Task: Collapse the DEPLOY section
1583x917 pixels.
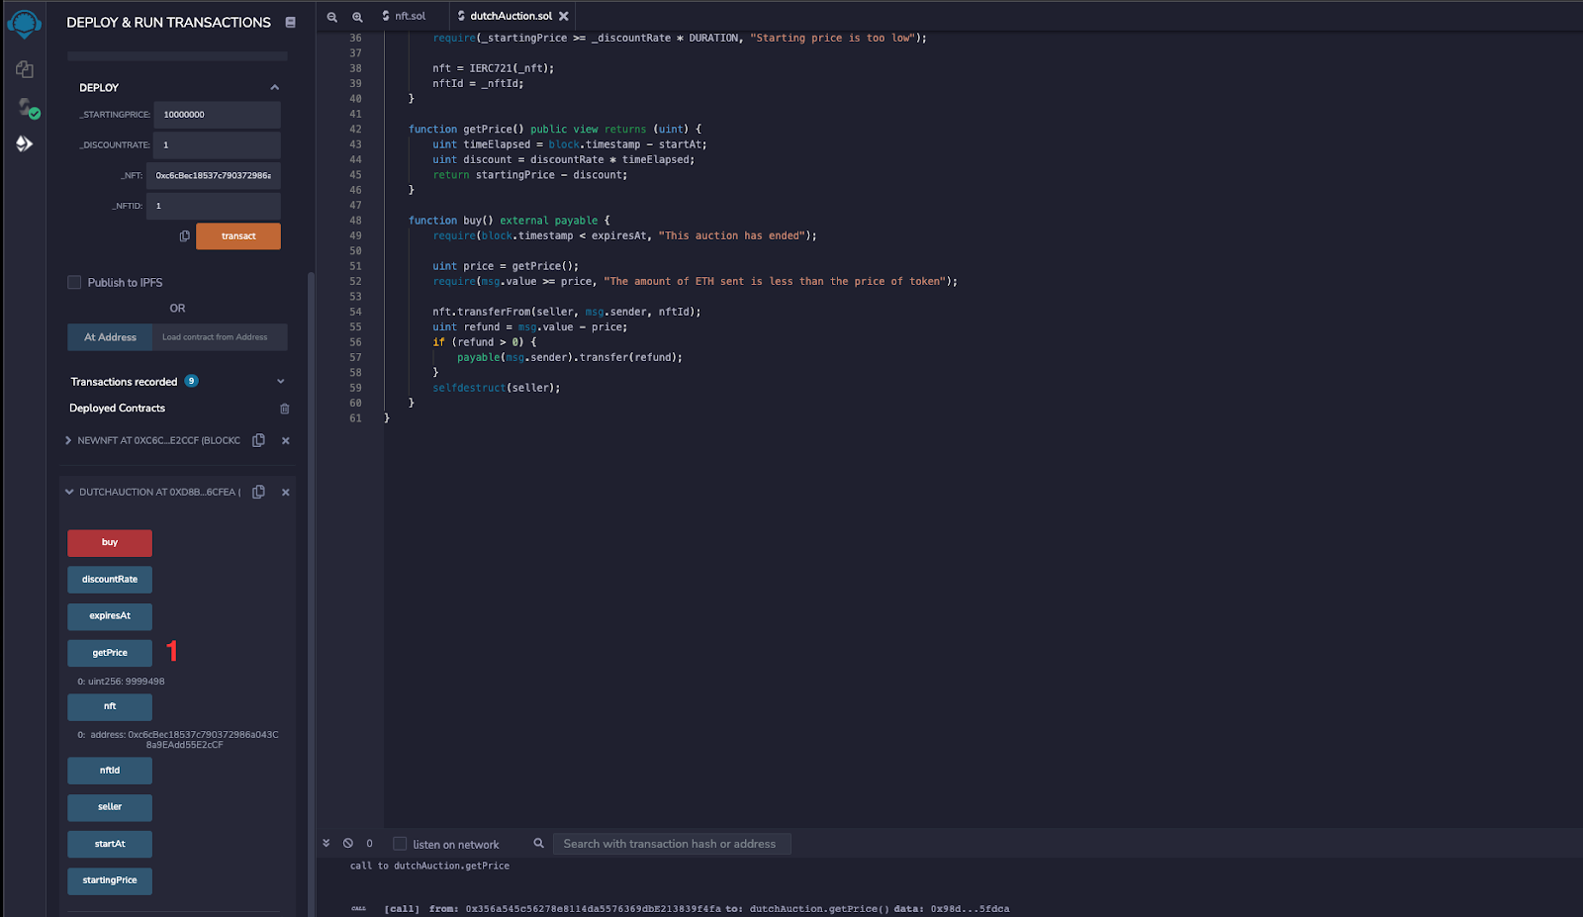Action: click(x=275, y=87)
